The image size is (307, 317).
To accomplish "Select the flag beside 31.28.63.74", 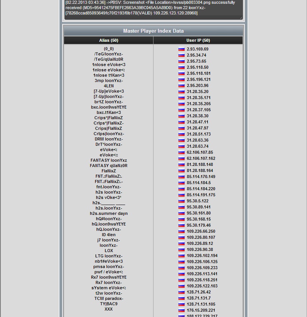I will pos(182,146).
